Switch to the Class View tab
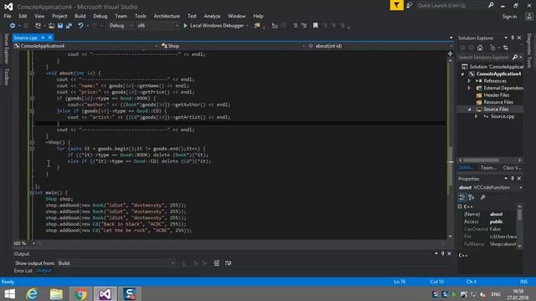Image resolution: width=536 pixels, height=301 pixels. 512,167
